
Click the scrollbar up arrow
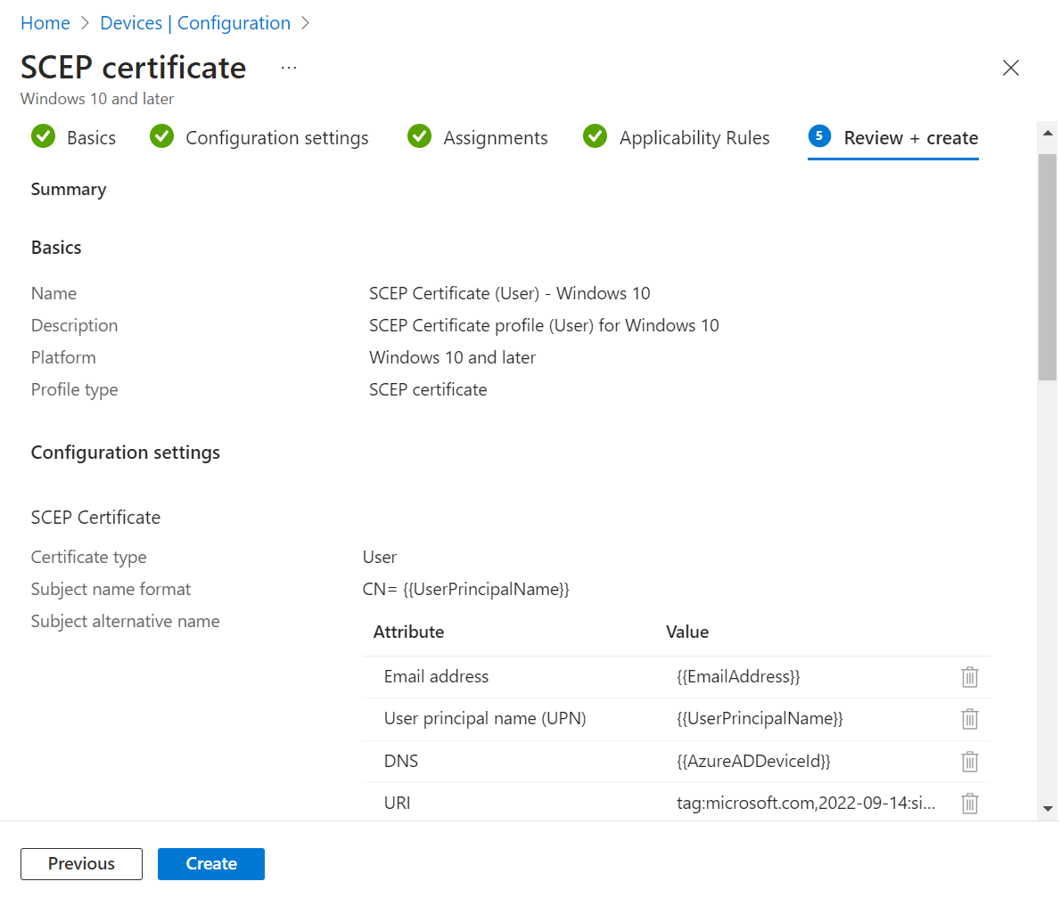tap(1048, 133)
